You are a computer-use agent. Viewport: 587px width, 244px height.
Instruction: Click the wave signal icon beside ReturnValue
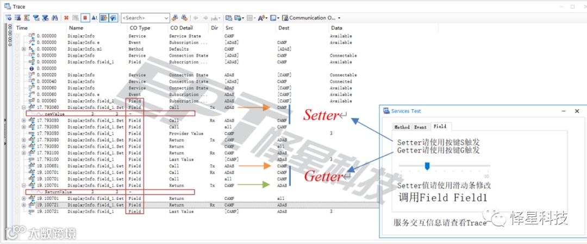pos(40,192)
